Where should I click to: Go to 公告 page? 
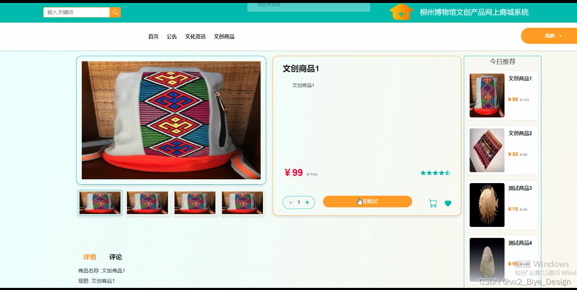coord(172,37)
